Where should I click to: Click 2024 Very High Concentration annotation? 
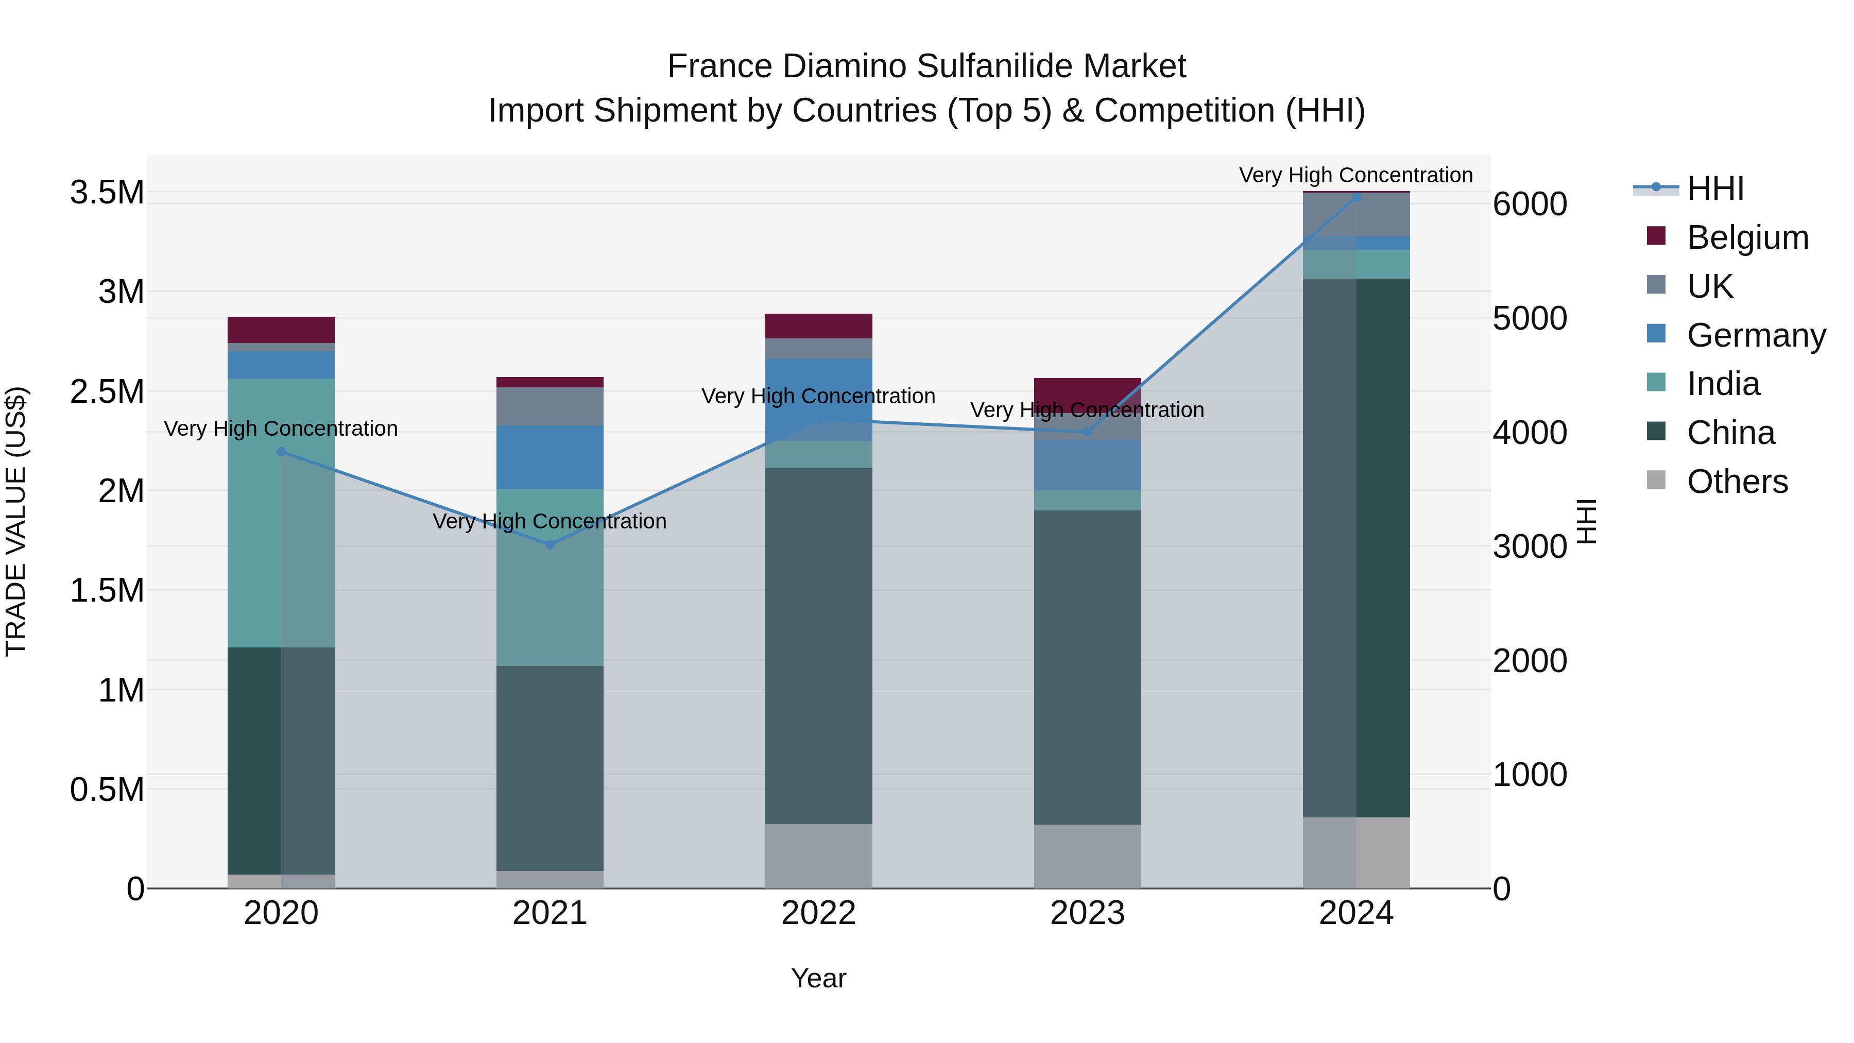(x=1356, y=175)
